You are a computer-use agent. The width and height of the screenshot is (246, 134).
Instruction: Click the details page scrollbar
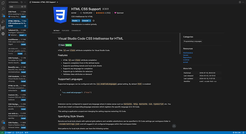point(180,44)
